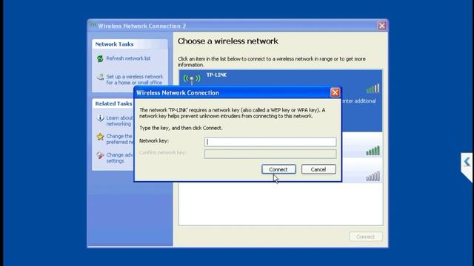This screenshot has height=266, width=474.
Task: Click the TP-LINK antenna icon
Action: (192, 79)
